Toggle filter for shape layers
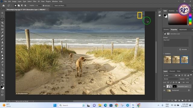 185,75
